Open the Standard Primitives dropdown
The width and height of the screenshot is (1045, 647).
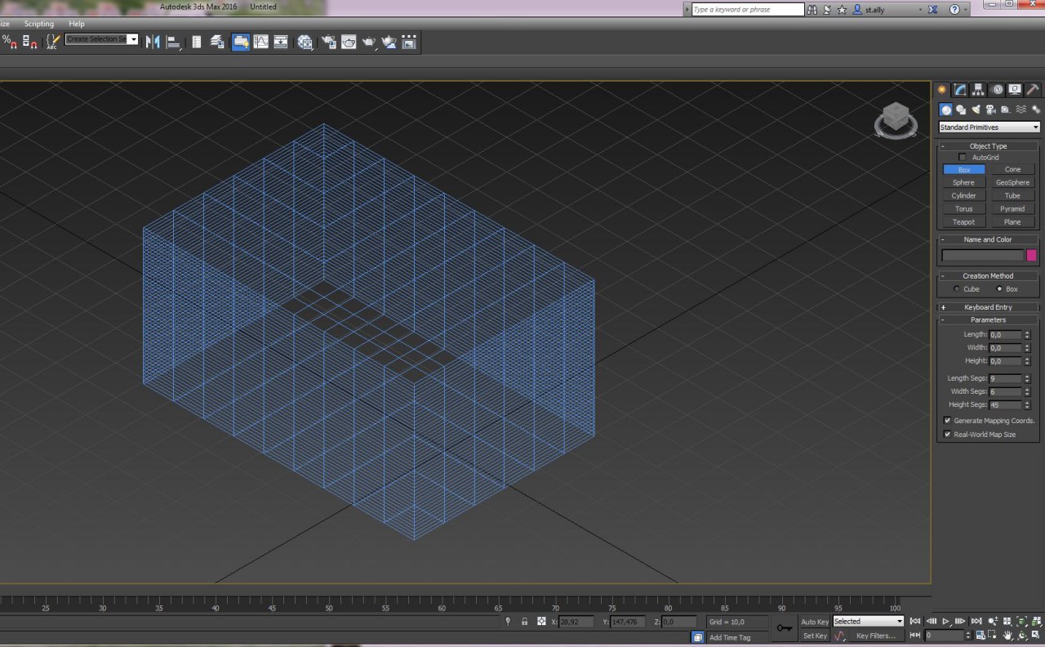989,127
